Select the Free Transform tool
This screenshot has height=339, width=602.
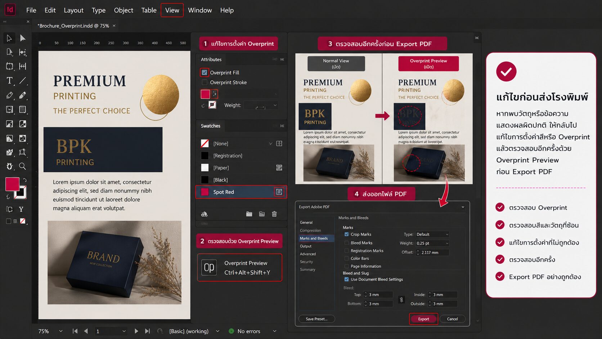(x=23, y=152)
